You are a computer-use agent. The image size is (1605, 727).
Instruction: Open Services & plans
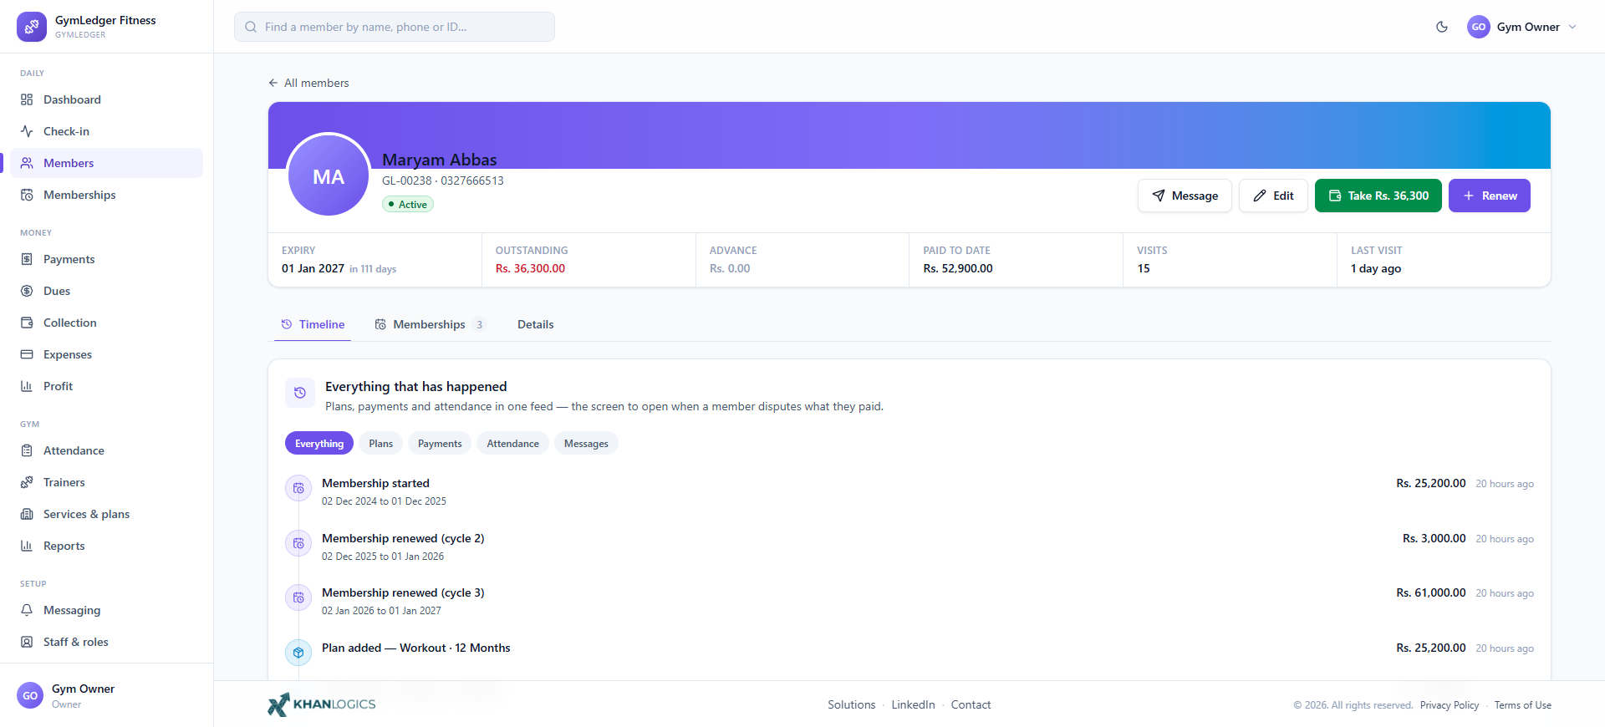(x=107, y=514)
